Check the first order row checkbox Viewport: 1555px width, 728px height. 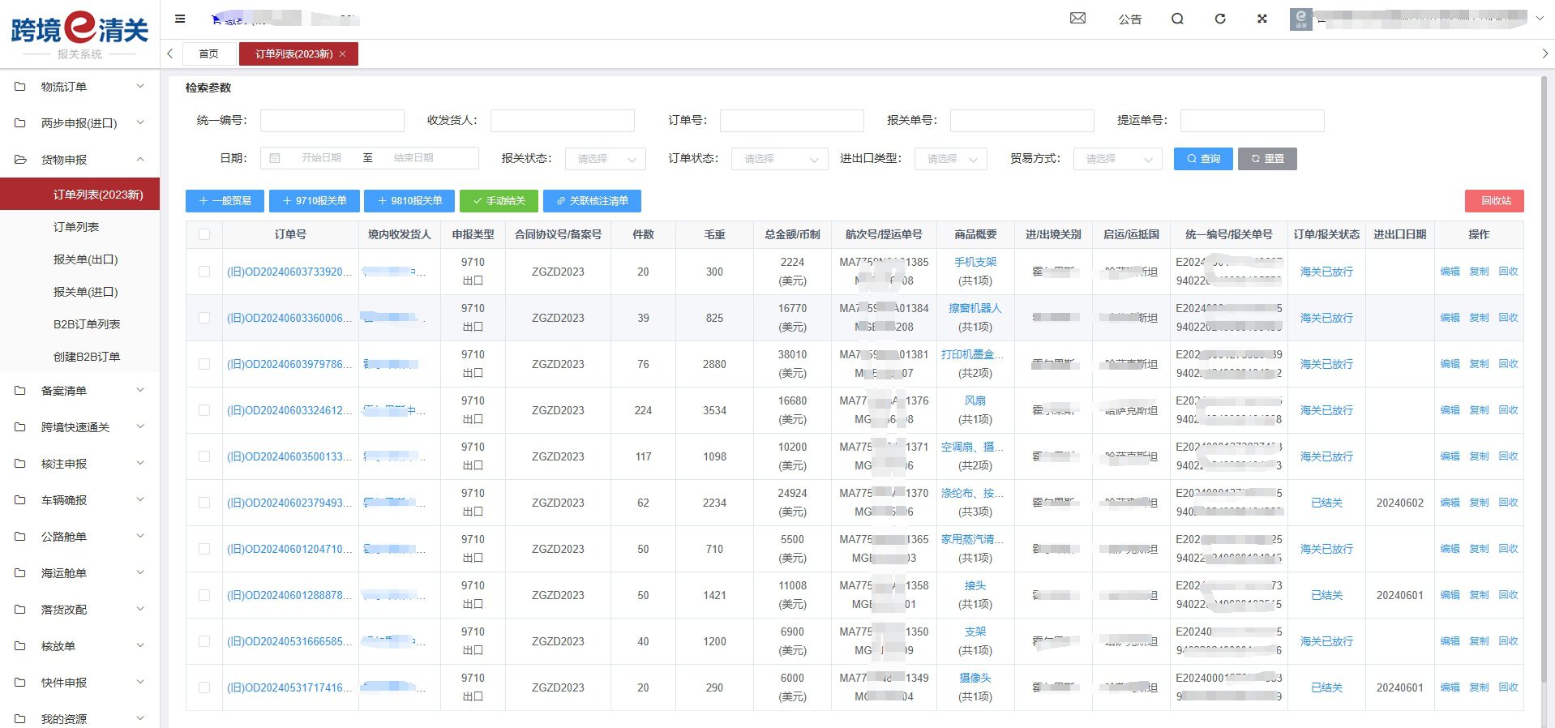(x=204, y=272)
